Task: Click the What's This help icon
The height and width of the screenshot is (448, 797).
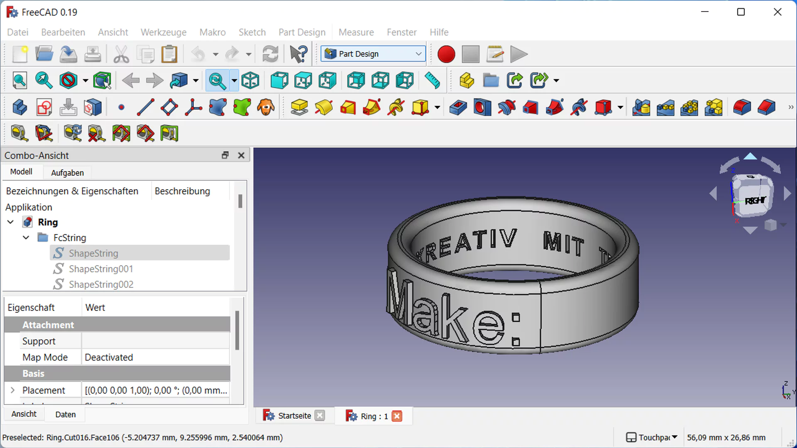Action: pos(298,54)
